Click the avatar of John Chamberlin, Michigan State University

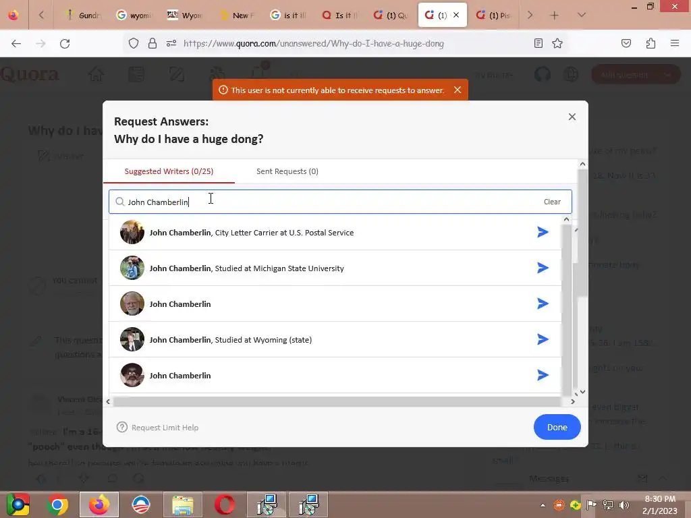click(x=132, y=268)
